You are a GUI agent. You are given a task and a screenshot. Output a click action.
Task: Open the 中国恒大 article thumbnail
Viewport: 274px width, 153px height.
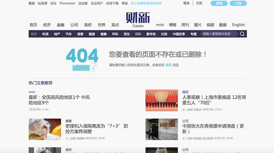point(162,129)
